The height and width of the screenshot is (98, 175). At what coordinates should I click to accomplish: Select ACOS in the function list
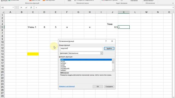point(86,62)
